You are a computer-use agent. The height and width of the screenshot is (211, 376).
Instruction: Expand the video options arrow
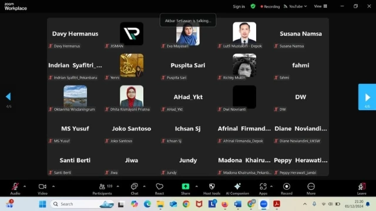click(53, 186)
